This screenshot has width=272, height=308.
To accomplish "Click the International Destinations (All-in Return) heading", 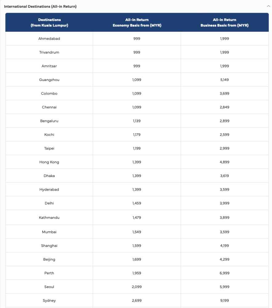I will (40, 6).
